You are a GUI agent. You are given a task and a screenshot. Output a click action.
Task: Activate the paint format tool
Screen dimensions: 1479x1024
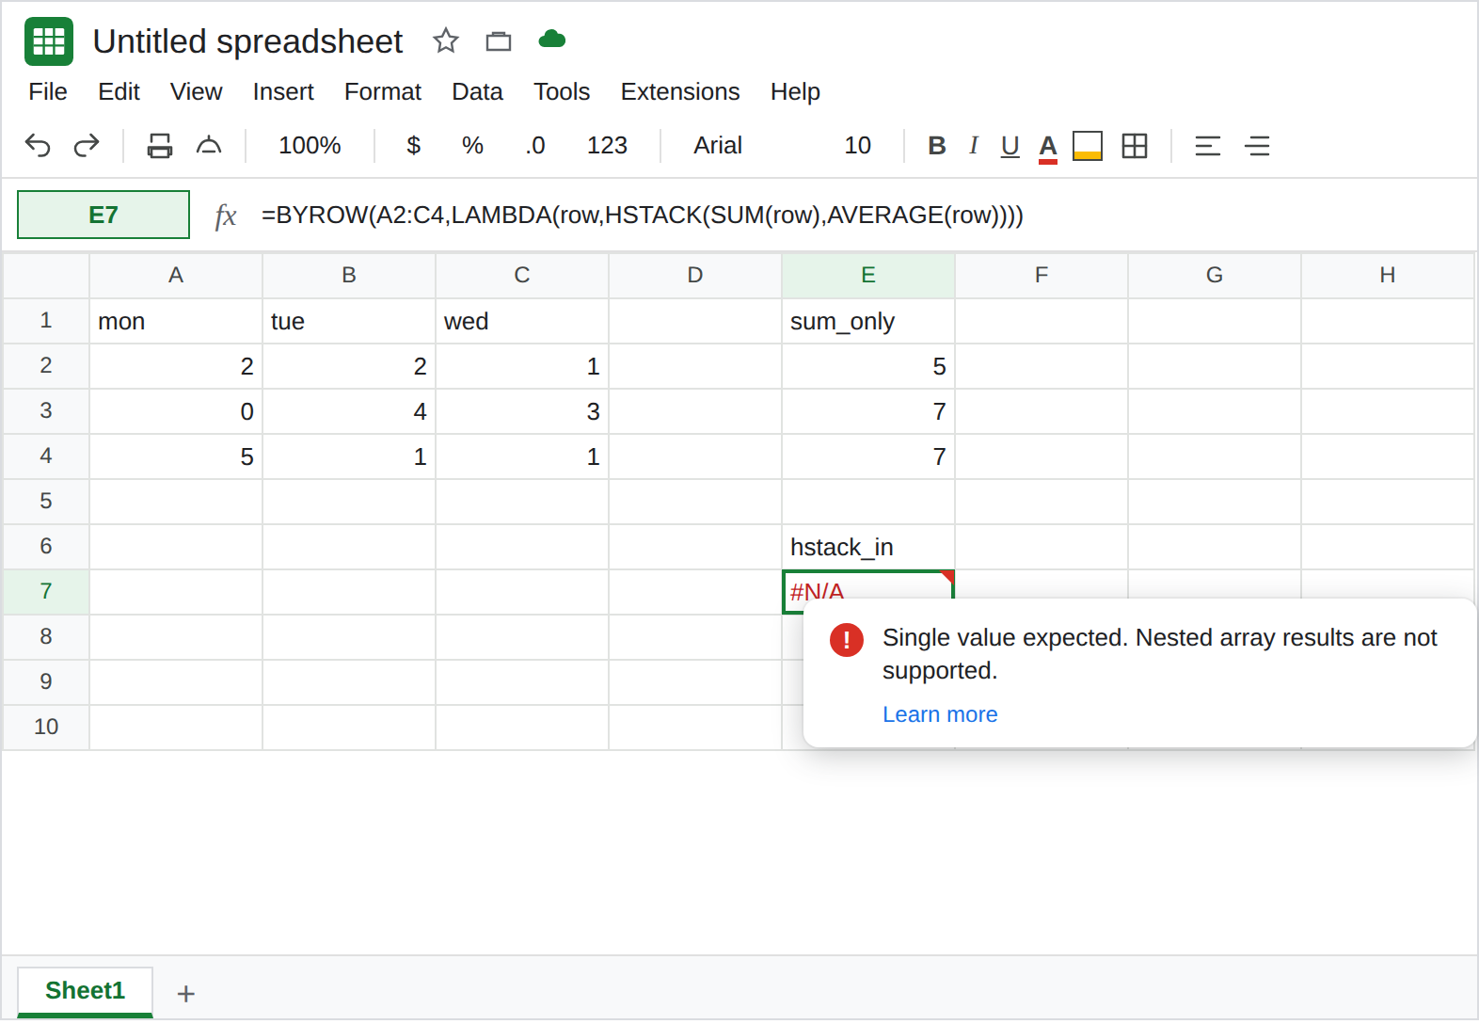coord(209,146)
